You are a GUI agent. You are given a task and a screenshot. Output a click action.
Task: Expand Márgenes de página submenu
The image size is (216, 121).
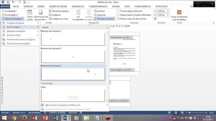pyautogui.click(x=21, y=31)
